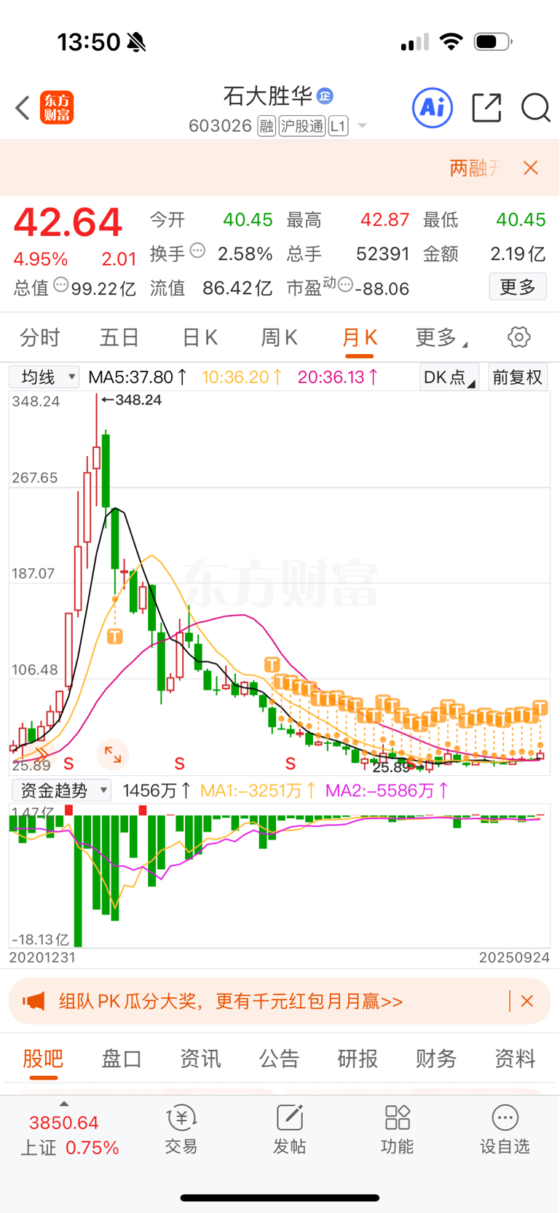Open the 东方财富 home logo
Image resolution: width=560 pixels, height=1213 pixels.
tap(57, 108)
